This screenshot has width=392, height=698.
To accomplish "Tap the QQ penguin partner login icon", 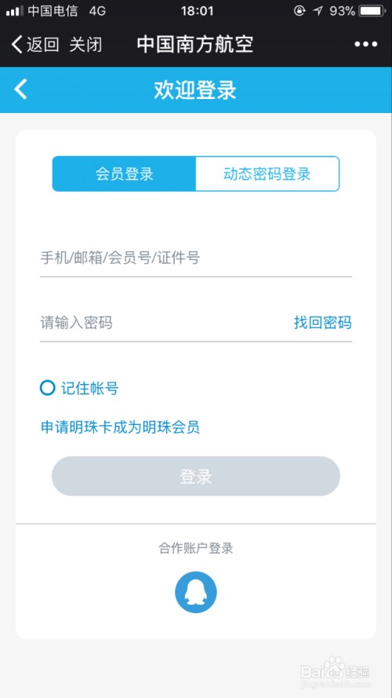I will tap(195, 592).
